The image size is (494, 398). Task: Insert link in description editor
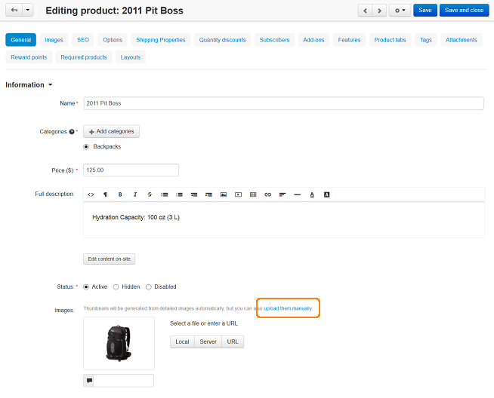[x=268, y=194]
